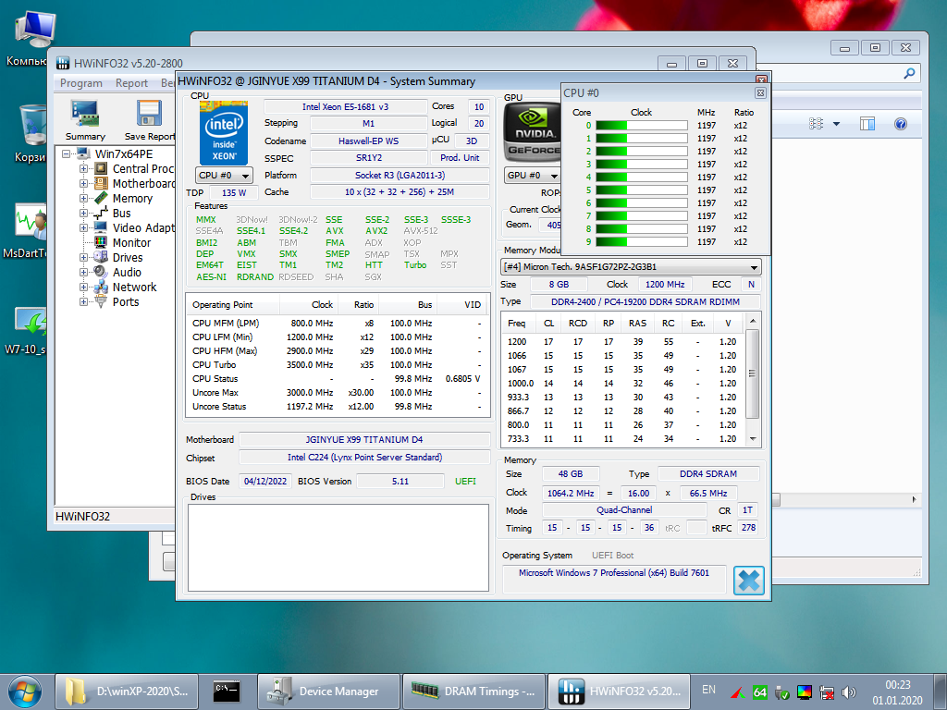
Task: Click the Quad-Channel mode value
Action: [x=624, y=510]
